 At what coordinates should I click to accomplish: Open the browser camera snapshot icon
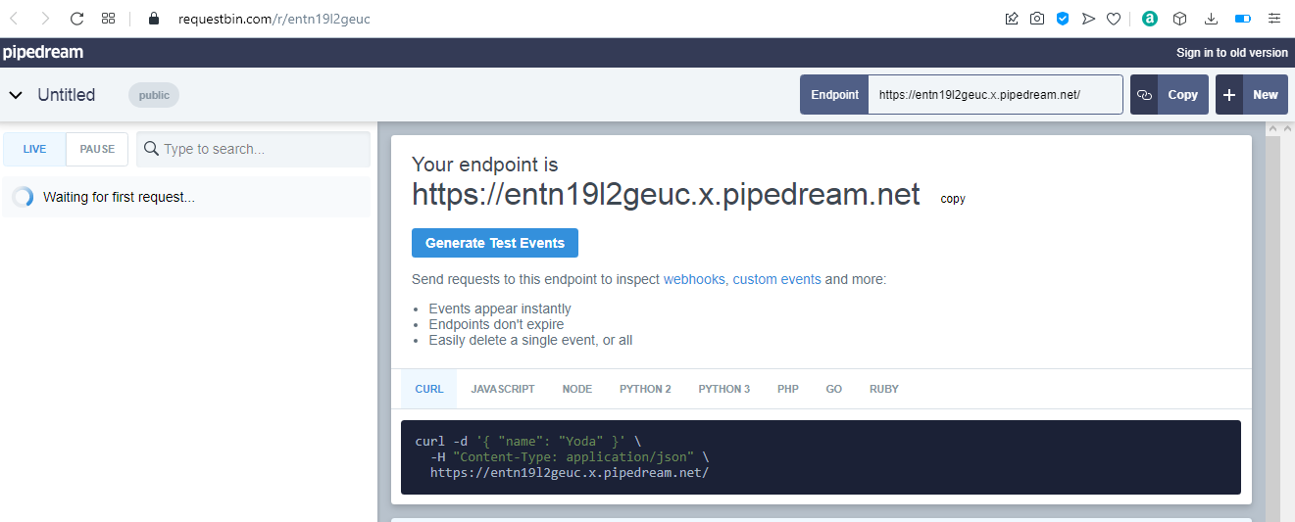1037,19
